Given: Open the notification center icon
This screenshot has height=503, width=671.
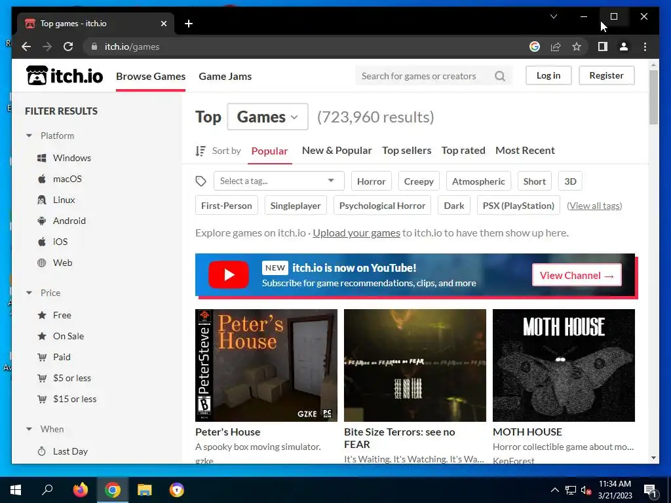Looking at the screenshot, I should 650,491.
